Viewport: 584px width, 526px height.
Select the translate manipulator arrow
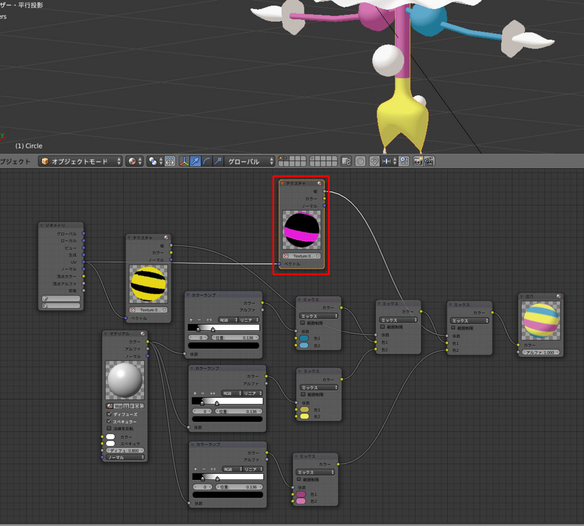[195, 161]
